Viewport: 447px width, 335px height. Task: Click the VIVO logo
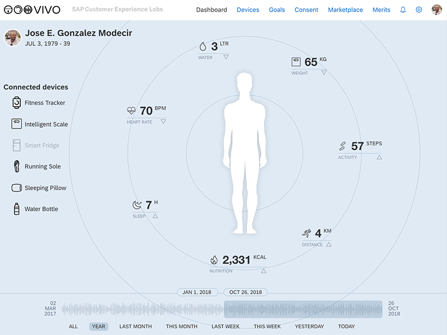pos(32,9)
